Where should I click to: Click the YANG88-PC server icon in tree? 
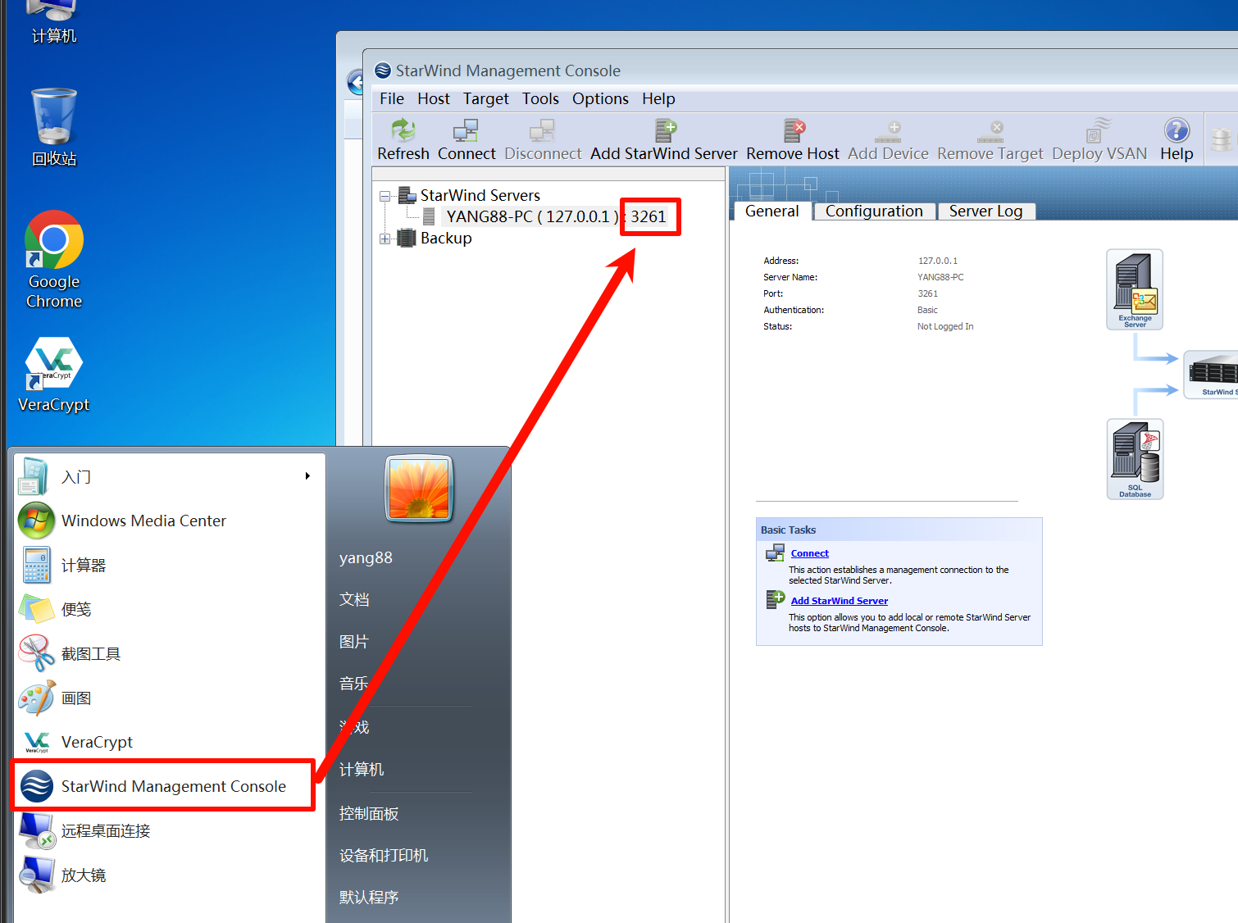click(x=429, y=216)
